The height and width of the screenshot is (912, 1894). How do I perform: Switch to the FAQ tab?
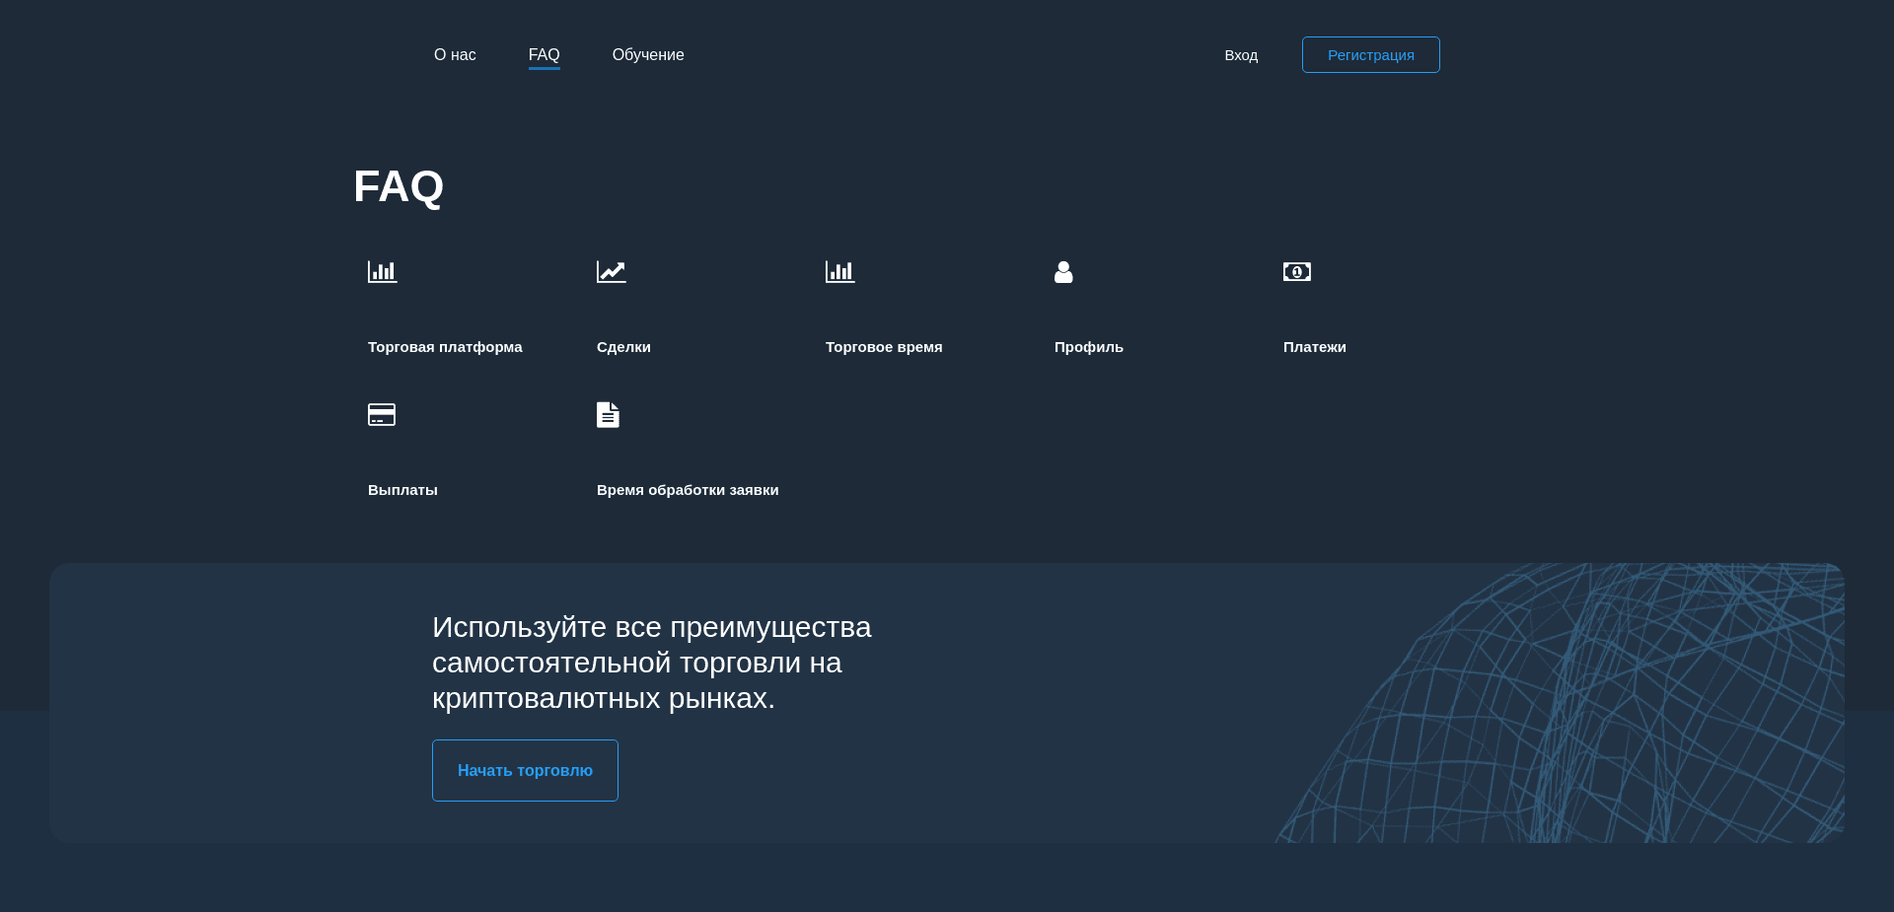(544, 55)
